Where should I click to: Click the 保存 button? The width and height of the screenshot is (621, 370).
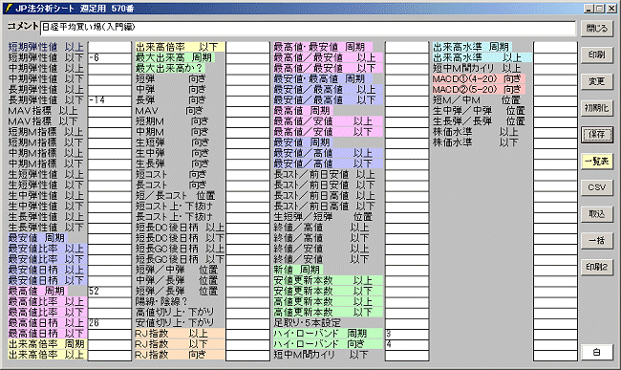click(x=597, y=134)
